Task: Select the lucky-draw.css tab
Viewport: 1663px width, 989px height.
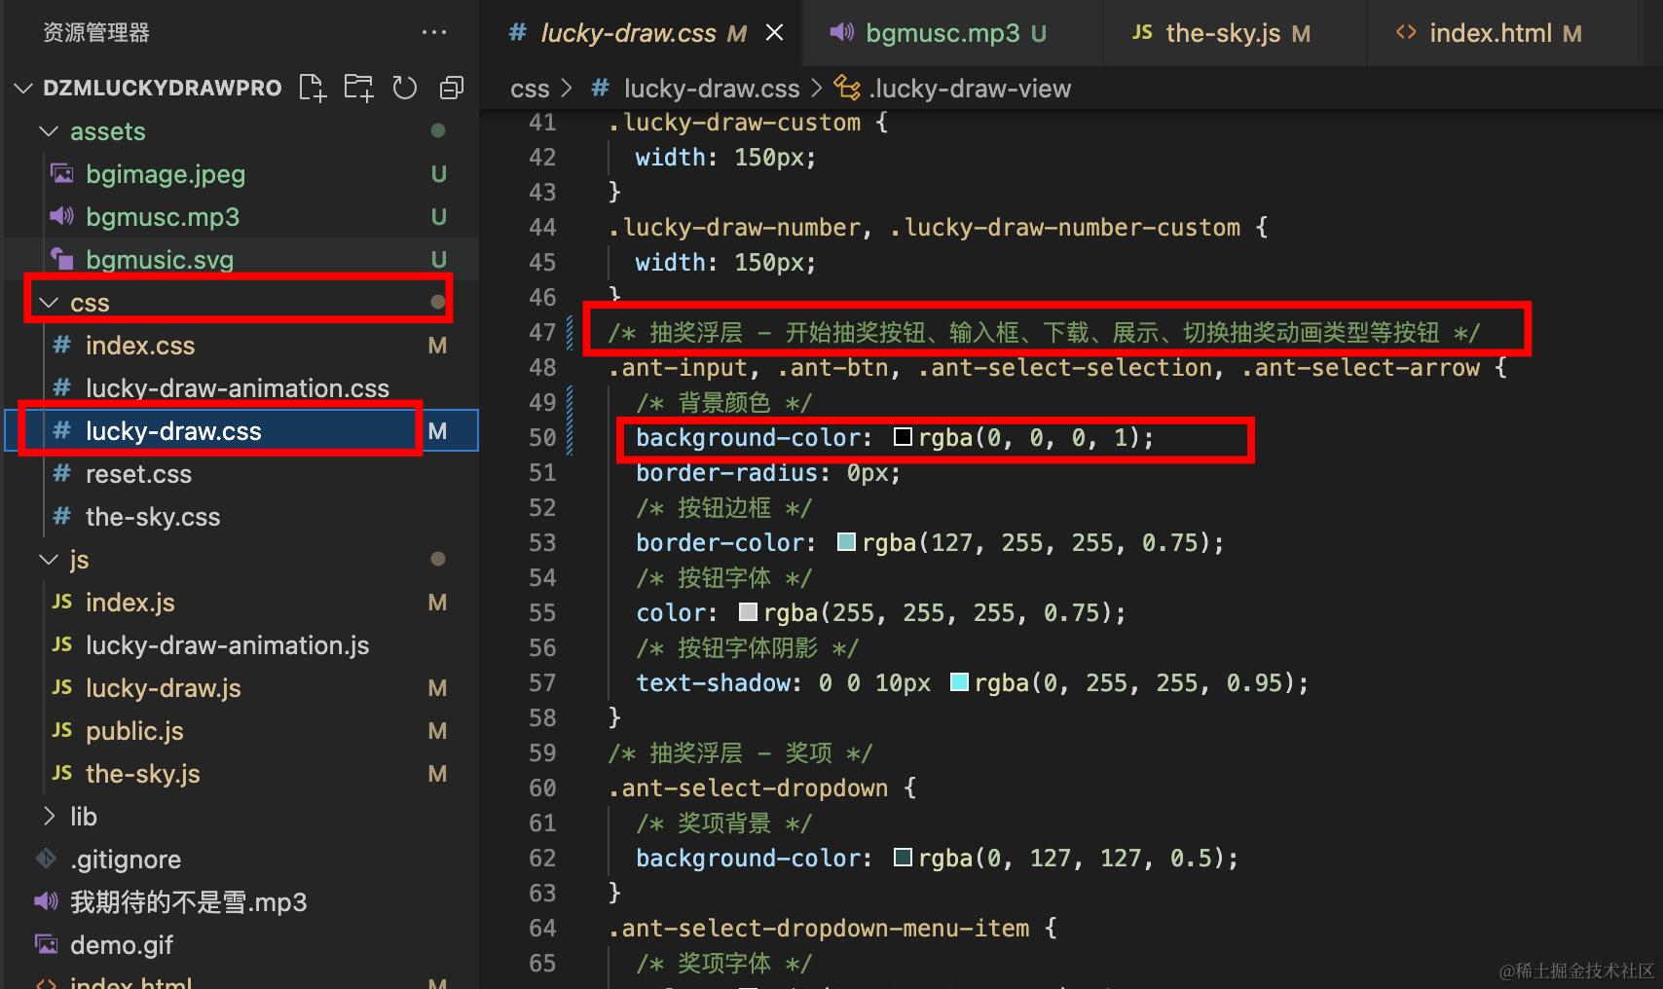Action: [643, 33]
